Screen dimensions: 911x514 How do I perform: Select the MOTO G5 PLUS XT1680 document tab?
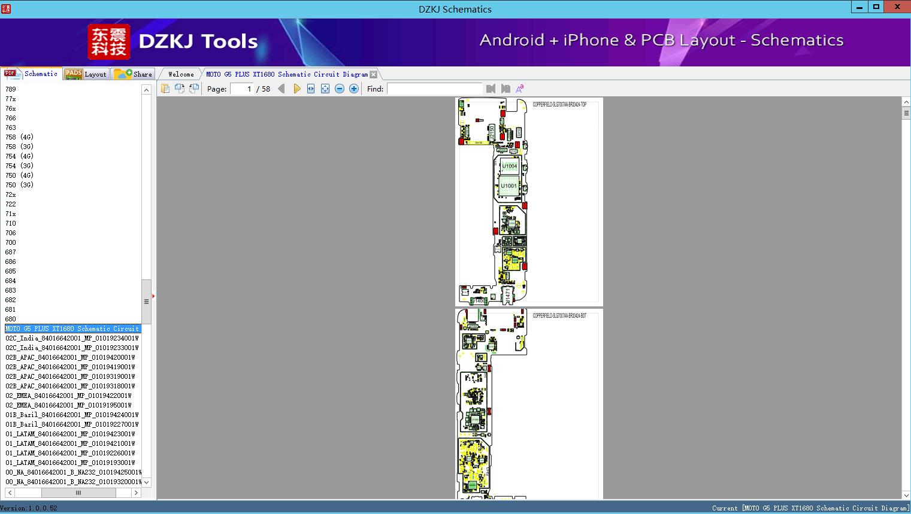pyautogui.click(x=287, y=74)
